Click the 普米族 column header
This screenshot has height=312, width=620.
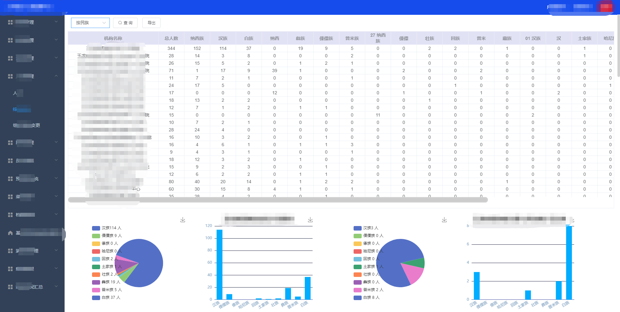(352, 38)
